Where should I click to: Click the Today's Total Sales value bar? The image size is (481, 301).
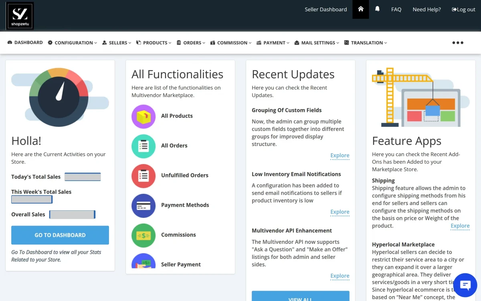[83, 177]
